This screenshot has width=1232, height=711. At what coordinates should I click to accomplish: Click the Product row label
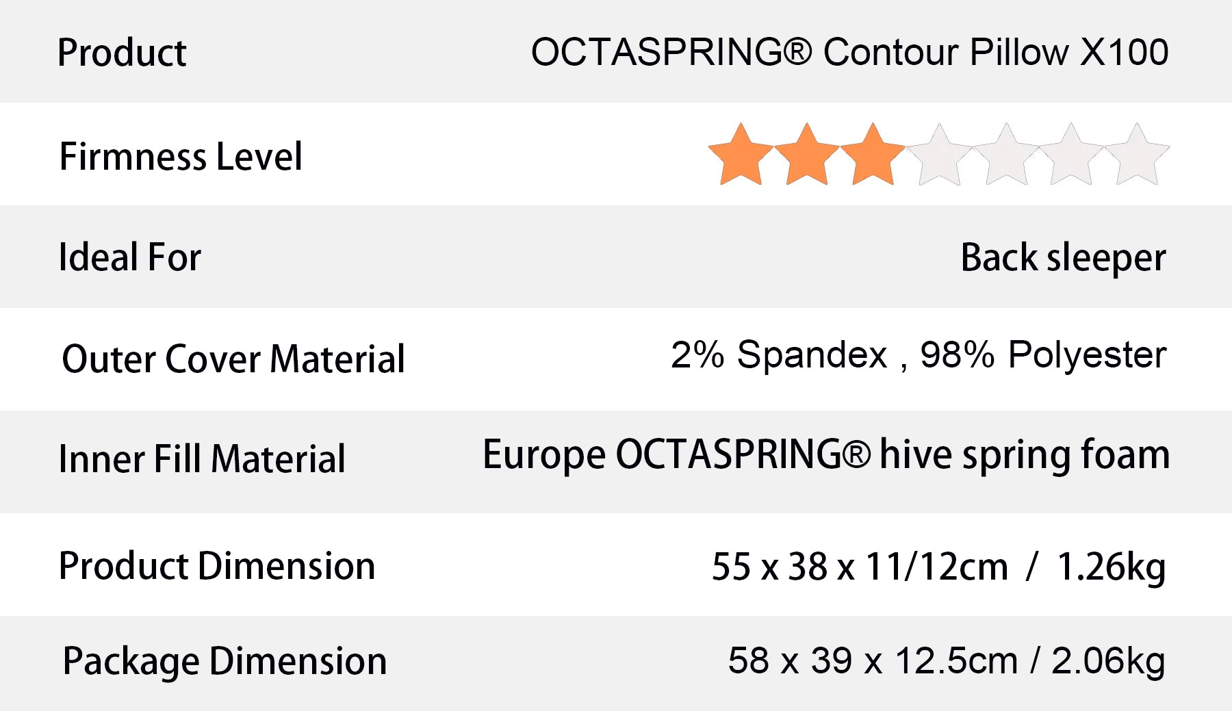(x=122, y=53)
